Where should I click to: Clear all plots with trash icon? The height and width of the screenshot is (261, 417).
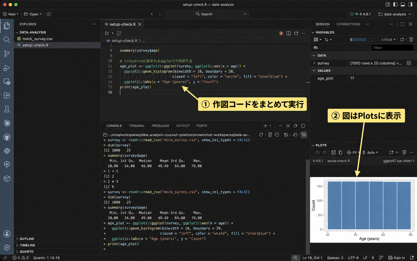pos(404,152)
